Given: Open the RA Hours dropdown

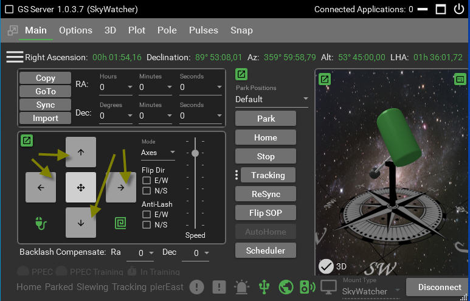Looking at the screenshot, I should pyautogui.click(x=116, y=88).
